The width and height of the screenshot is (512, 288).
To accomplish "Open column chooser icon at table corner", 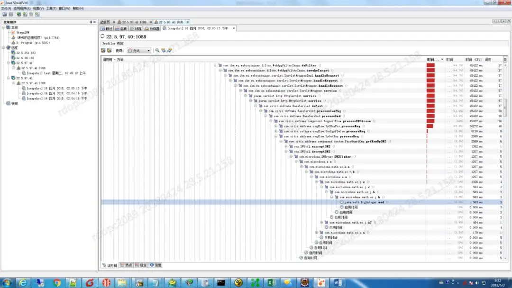I will (505, 59).
